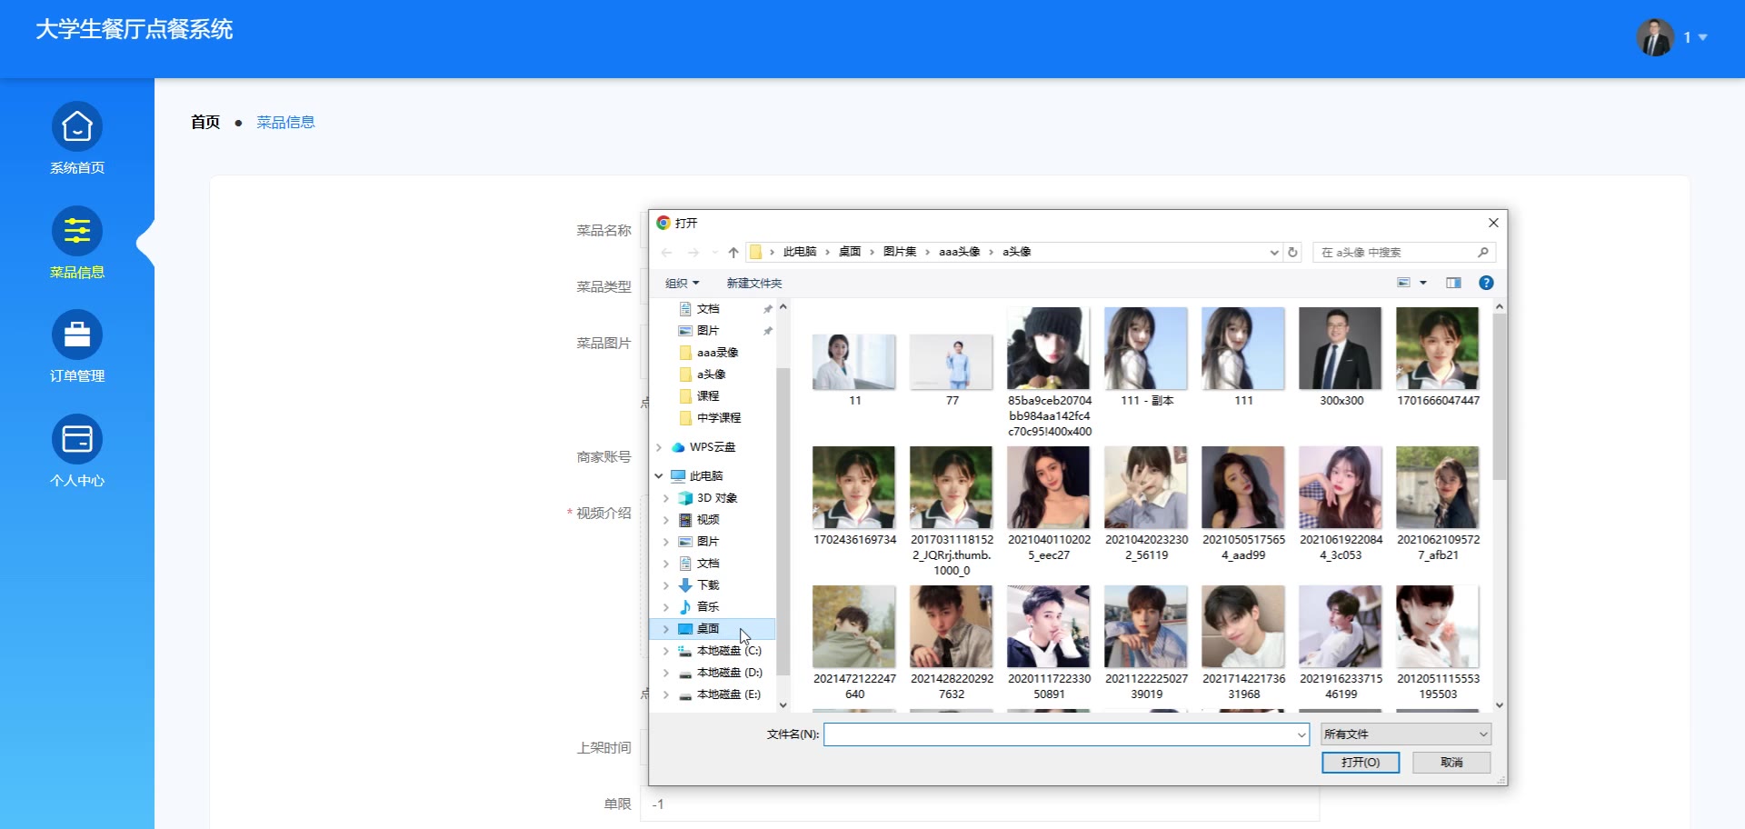Click the 打开(O) button
1745x829 pixels.
click(x=1360, y=763)
